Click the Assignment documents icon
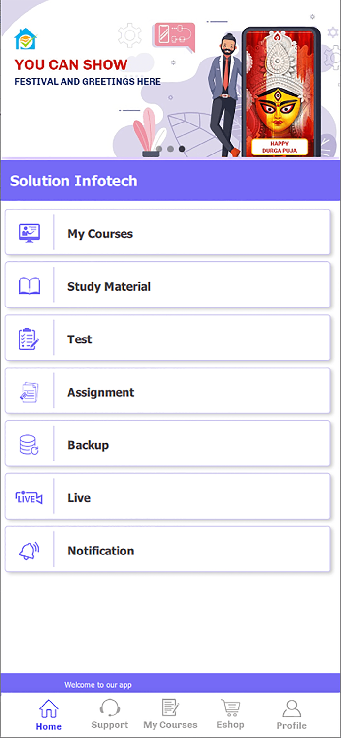 pyautogui.click(x=29, y=392)
